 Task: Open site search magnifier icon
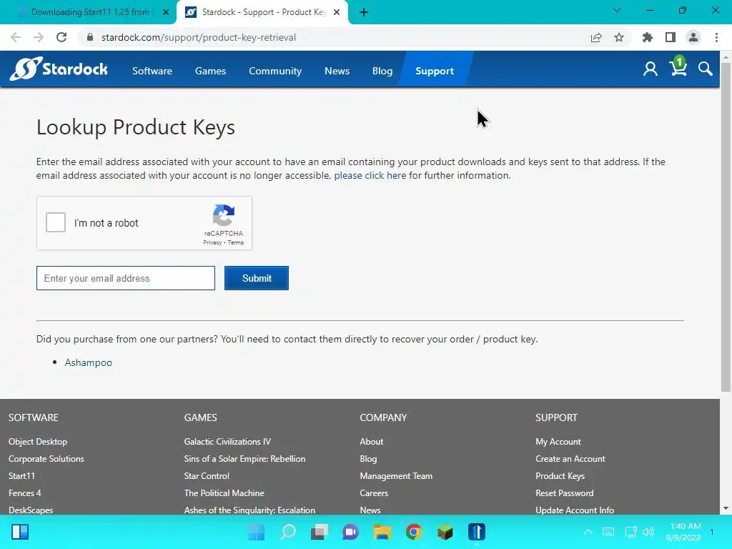(706, 69)
